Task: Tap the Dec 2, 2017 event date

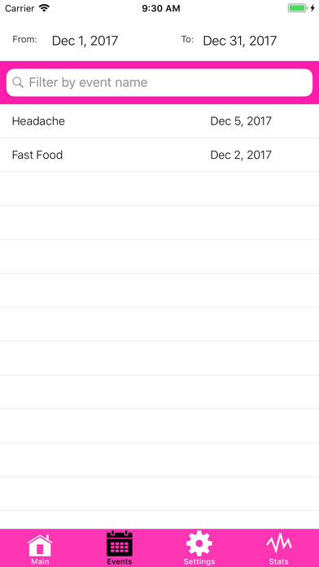Action: (x=241, y=155)
